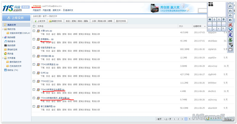Click 取消分享 in the toolbar
The height and width of the screenshot is (124, 237).
coord(102,21)
